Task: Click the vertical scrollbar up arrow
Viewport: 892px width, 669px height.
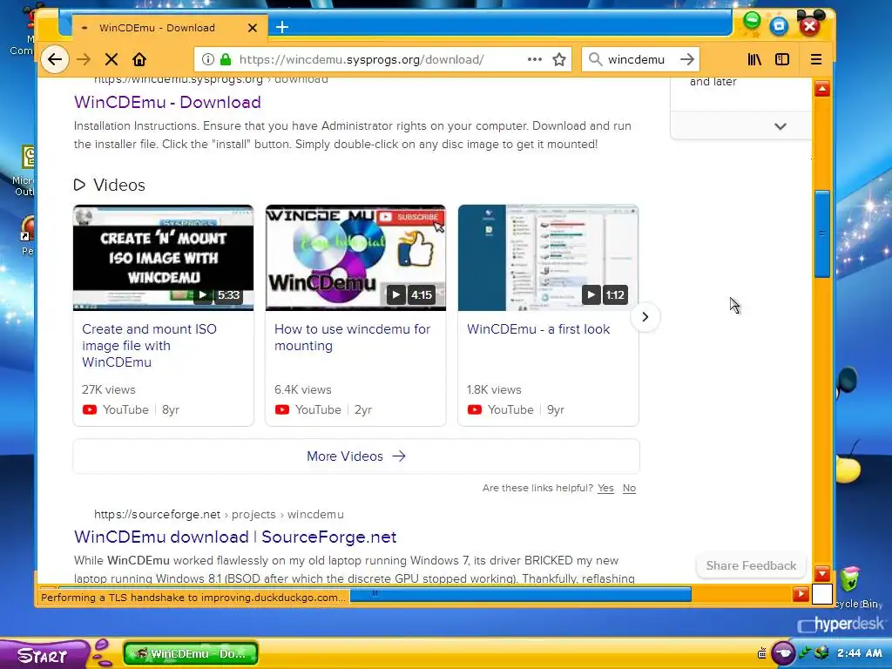Action: click(x=822, y=89)
